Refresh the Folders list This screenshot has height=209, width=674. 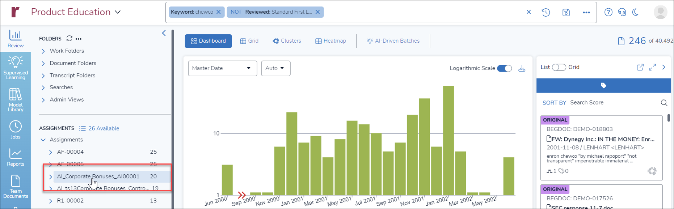[x=69, y=38]
